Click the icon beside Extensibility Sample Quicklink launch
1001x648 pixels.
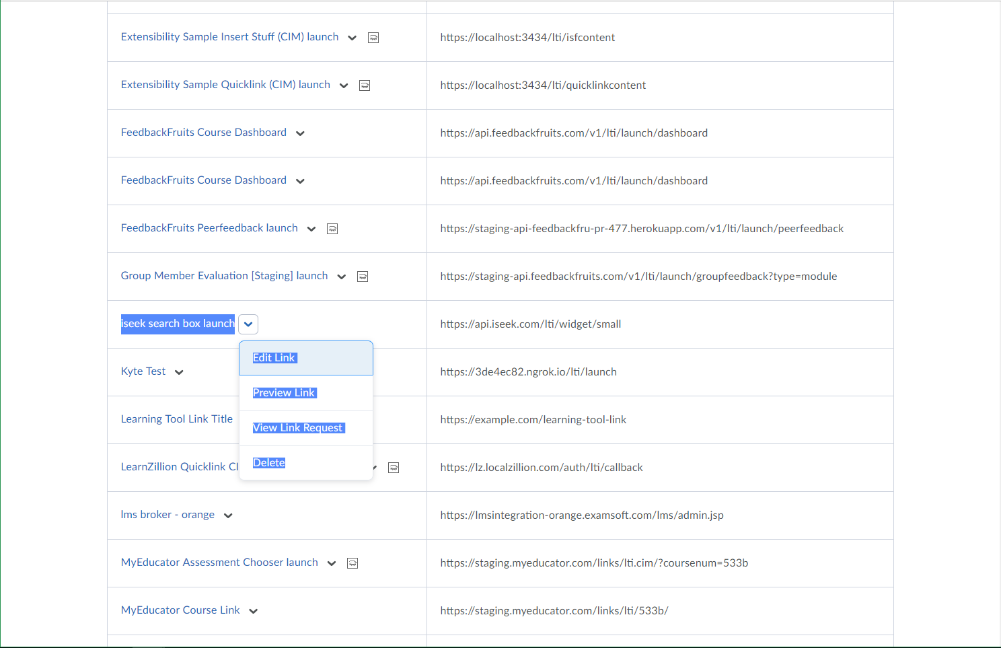(x=365, y=85)
